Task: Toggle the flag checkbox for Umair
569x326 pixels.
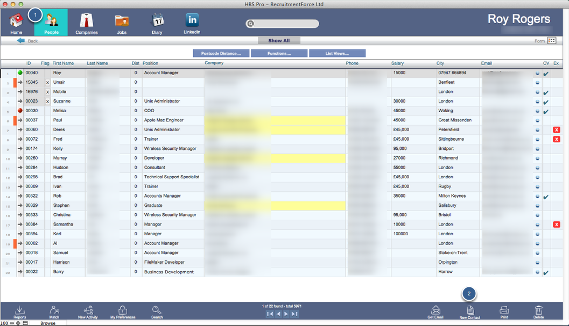Action: (47, 83)
